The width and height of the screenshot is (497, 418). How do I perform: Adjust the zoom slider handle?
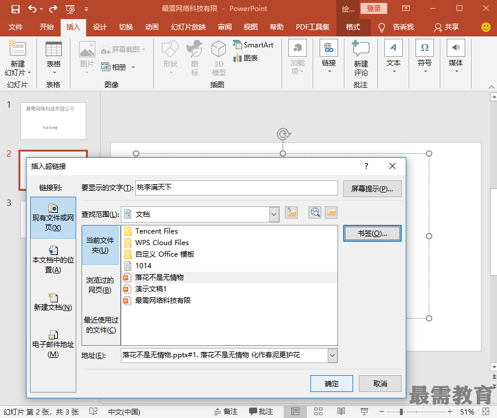(x=401, y=412)
